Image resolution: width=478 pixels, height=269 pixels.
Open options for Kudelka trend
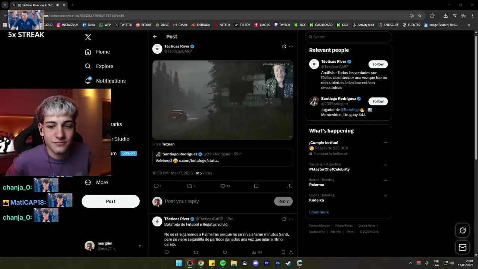(385, 196)
